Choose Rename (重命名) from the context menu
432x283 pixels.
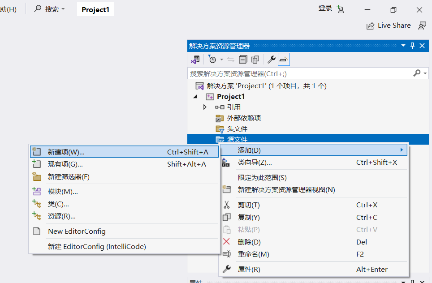pos(314,254)
